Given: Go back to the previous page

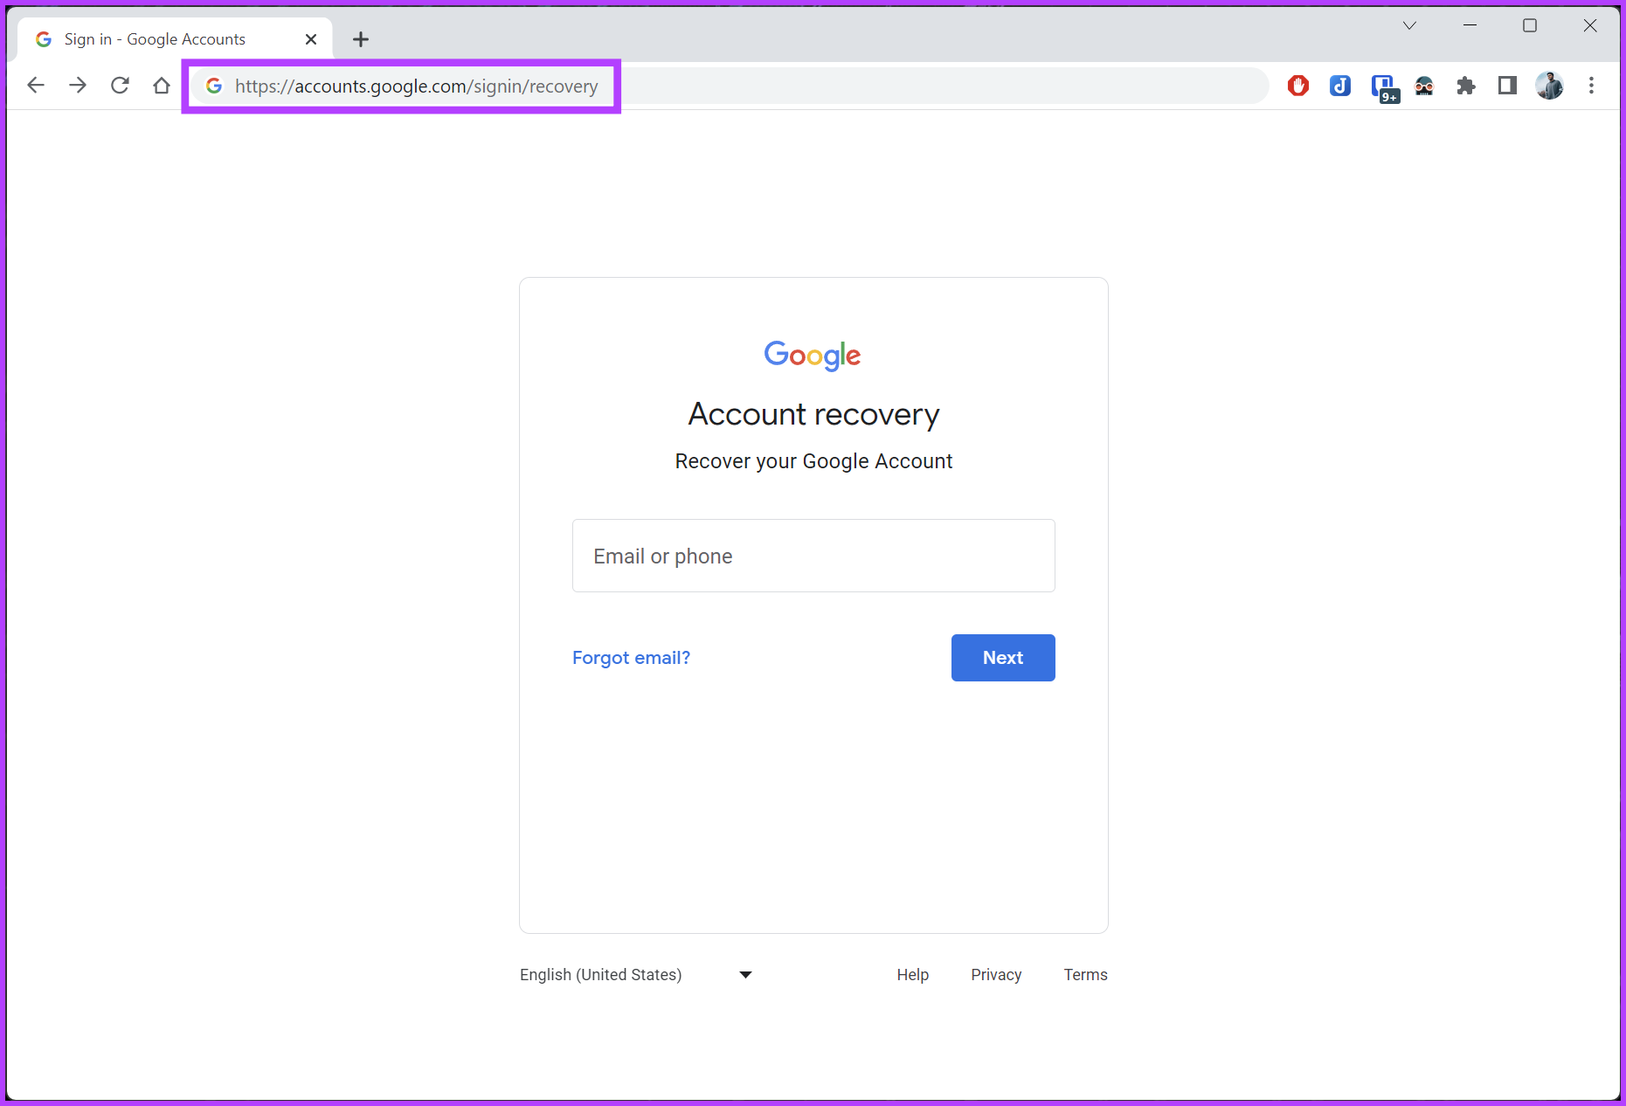Looking at the screenshot, I should click(x=36, y=86).
